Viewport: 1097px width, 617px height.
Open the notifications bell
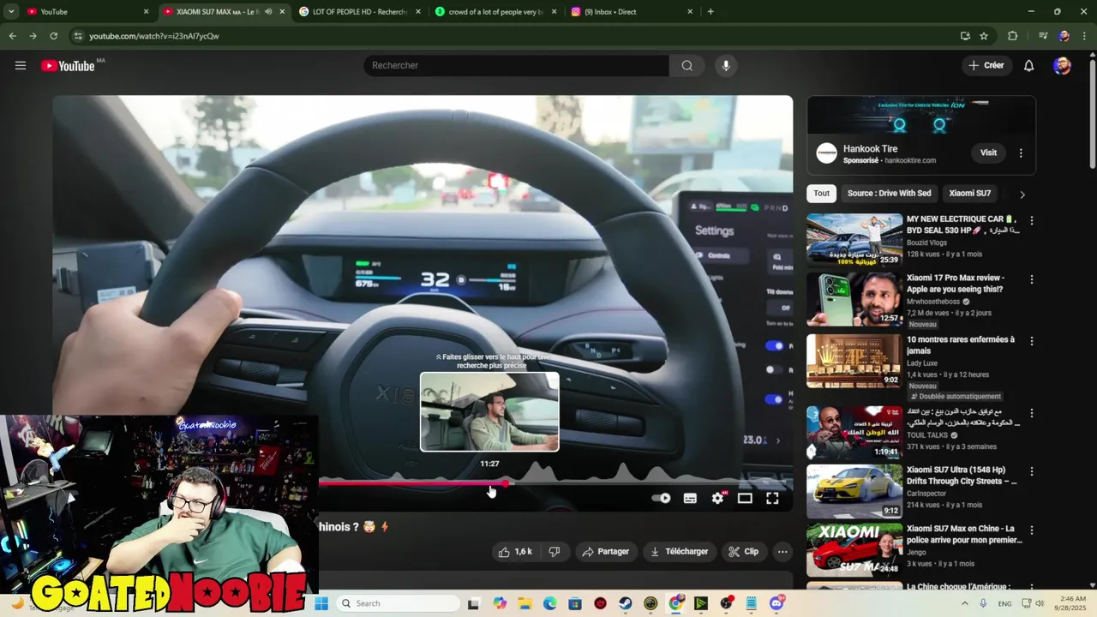pos(1029,66)
